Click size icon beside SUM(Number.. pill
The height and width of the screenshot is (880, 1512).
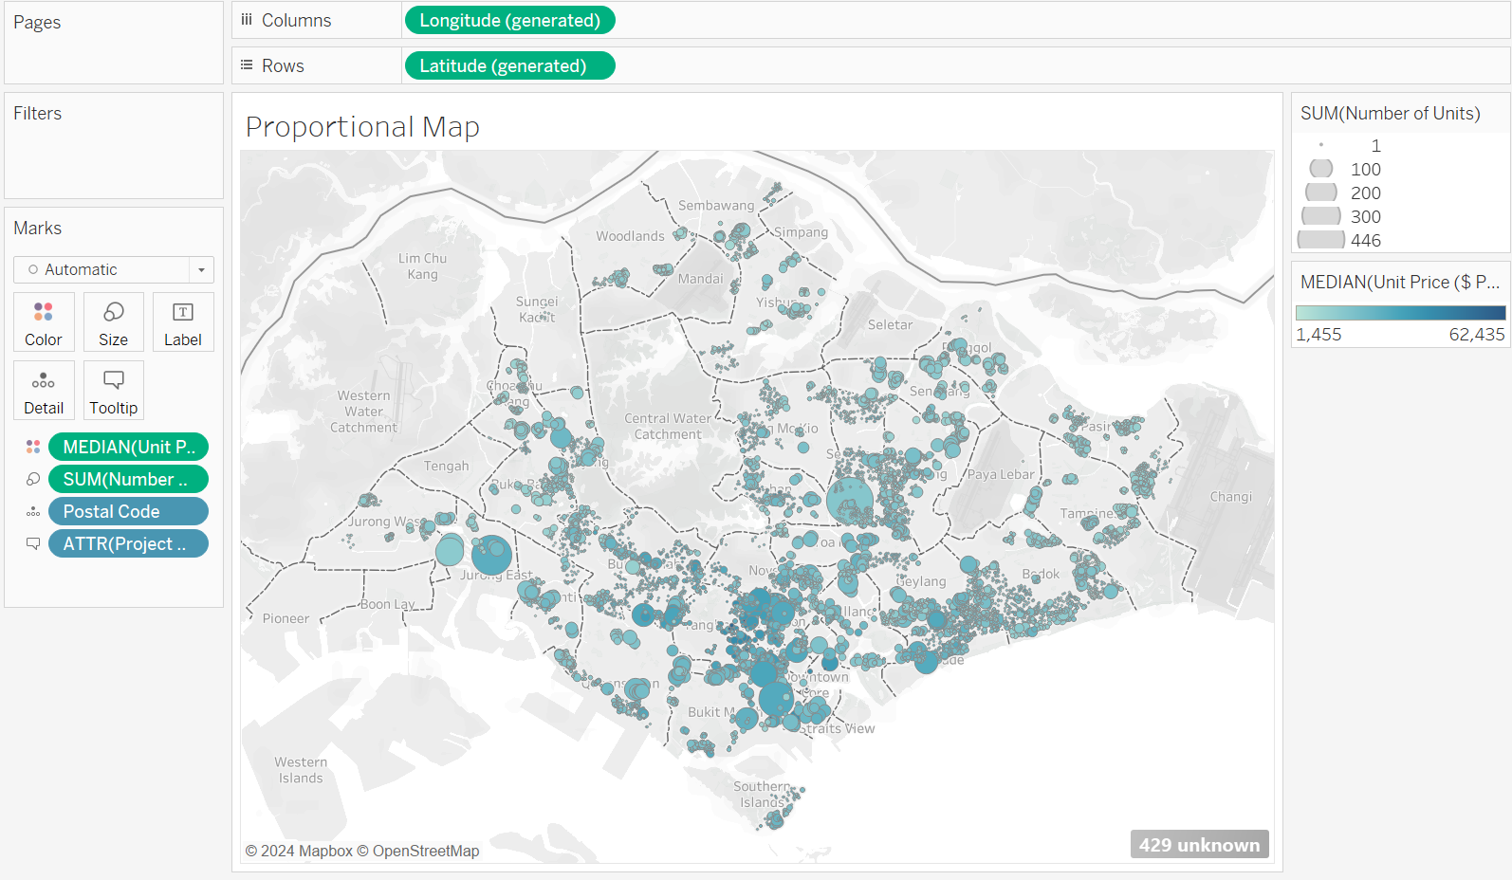pyautogui.click(x=33, y=479)
